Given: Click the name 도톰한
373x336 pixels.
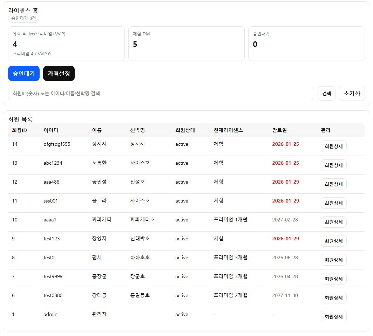Looking at the screenshot, I should coord(99,163).
